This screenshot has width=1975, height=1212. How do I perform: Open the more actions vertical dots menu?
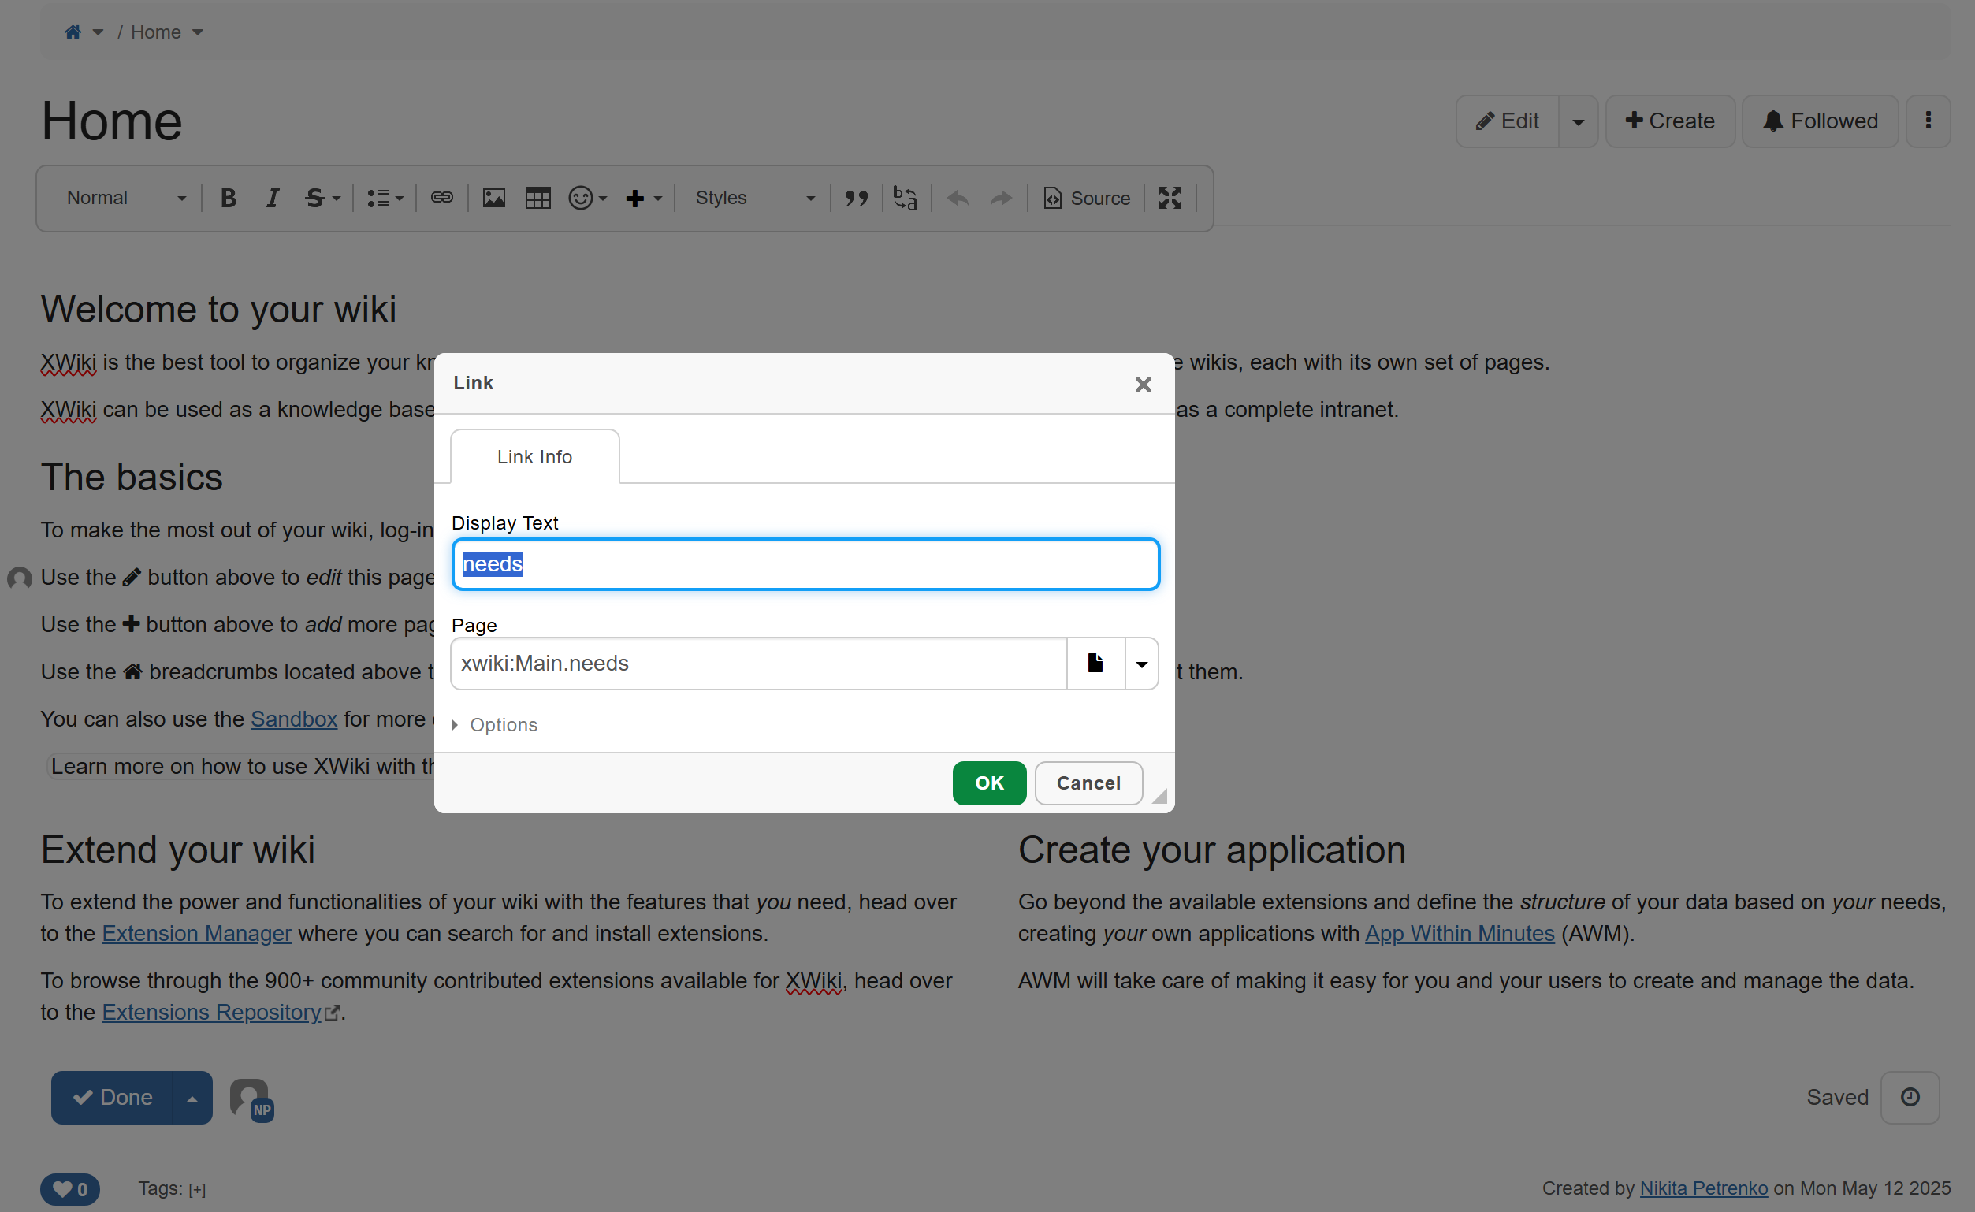pos(1928,121)
